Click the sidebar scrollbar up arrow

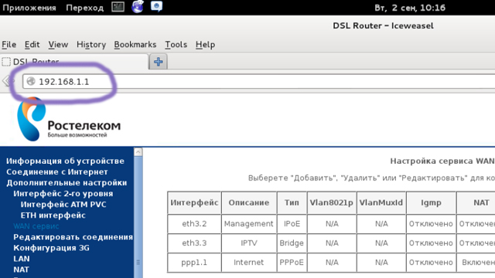[x=138, y=152]
